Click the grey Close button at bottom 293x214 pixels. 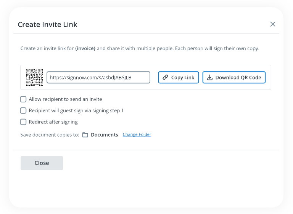[42, 163]
